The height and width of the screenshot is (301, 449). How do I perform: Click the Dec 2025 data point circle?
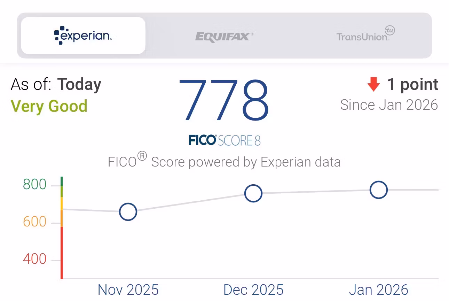coord(253,193)
